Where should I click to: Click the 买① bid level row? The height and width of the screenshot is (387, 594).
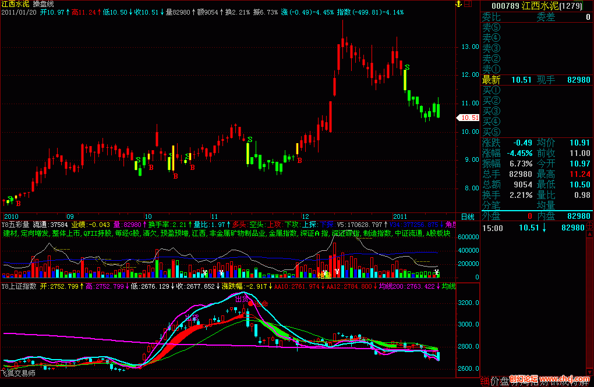coord(536,91)
